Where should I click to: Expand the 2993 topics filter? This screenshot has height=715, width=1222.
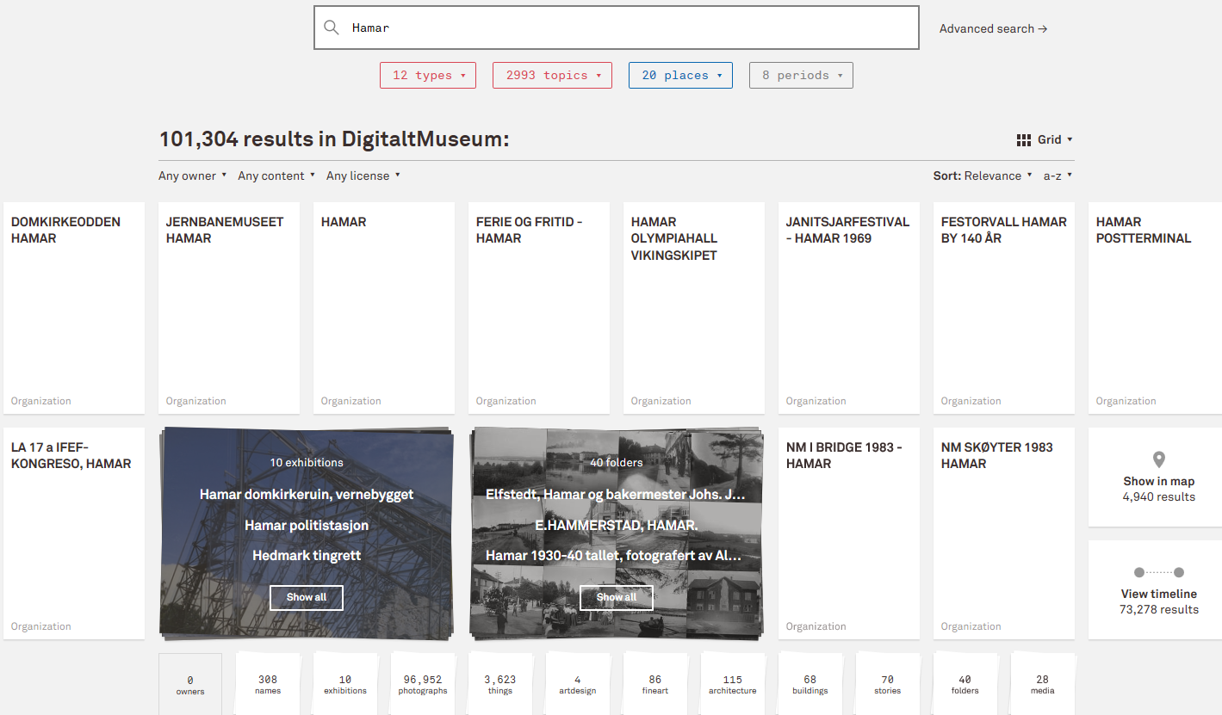coord(552,76)
